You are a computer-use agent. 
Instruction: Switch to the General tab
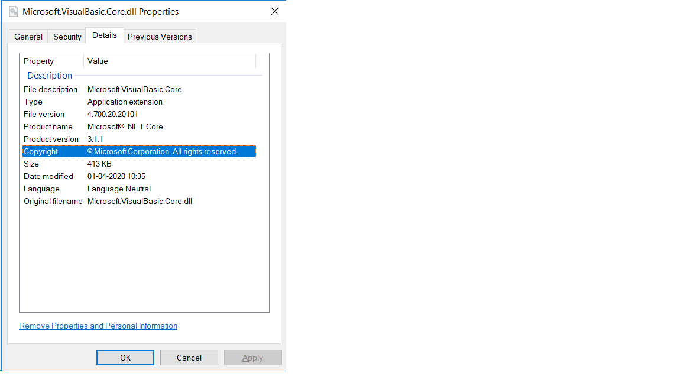pos(28,36)
